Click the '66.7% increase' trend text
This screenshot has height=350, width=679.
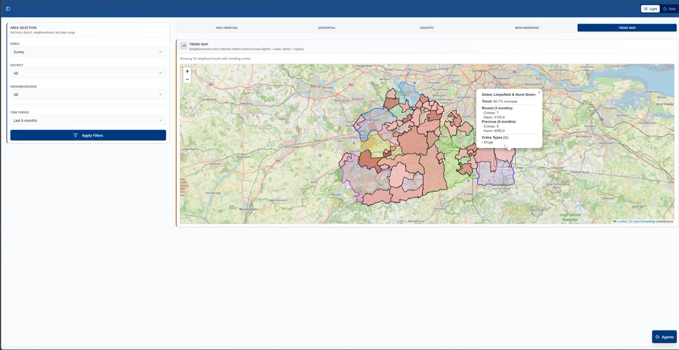(505, 101)
